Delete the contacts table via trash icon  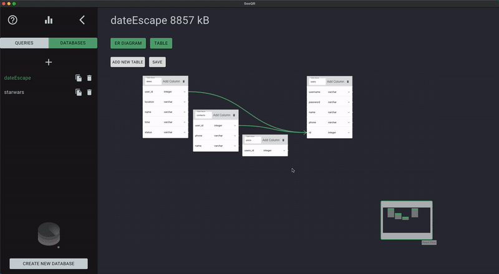(234, 115)
